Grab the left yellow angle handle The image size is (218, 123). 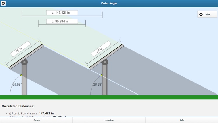[x=21, y=75]
